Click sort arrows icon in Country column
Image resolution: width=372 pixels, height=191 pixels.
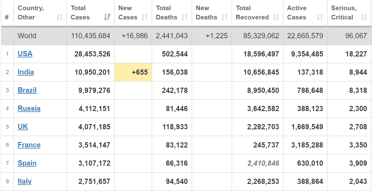pos(59,17)
